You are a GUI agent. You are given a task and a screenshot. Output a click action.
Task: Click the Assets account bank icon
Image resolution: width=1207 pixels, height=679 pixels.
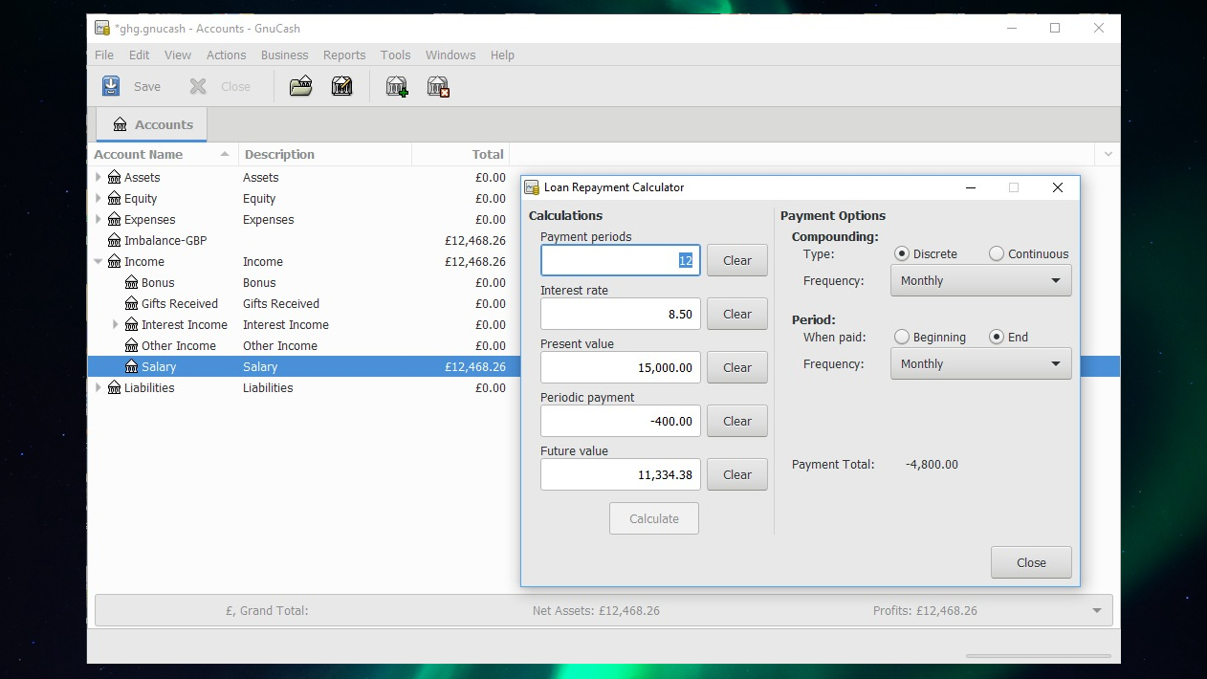[114, 177]
